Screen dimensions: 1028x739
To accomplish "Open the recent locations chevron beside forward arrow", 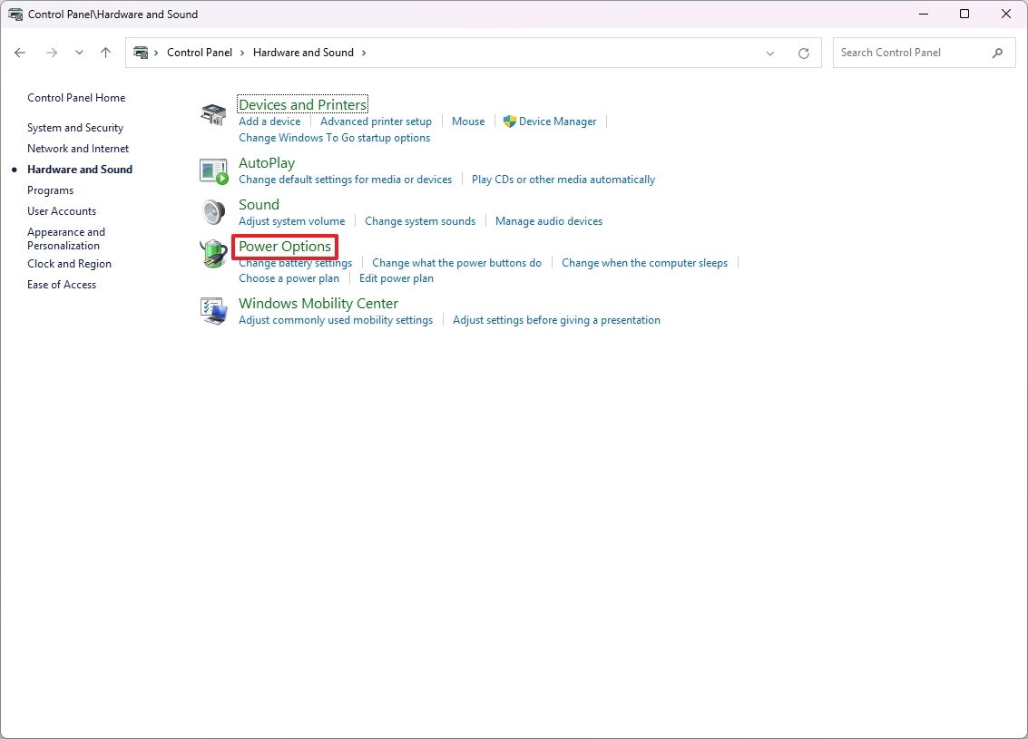I will 79,53.
